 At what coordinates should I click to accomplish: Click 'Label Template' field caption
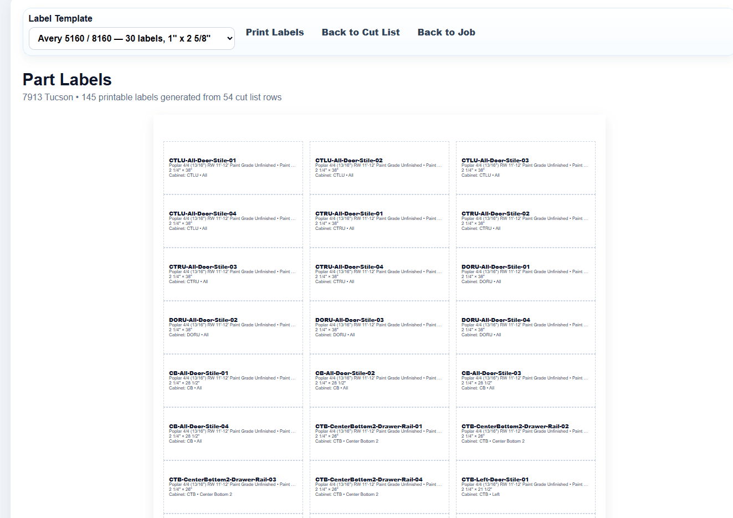60,18
